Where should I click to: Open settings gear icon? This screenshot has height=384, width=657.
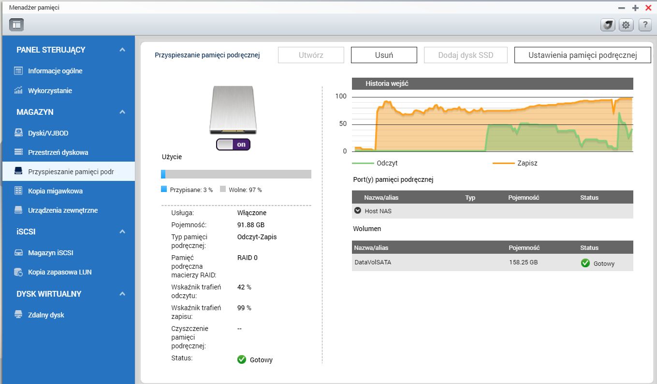click(x=626, y=25)
